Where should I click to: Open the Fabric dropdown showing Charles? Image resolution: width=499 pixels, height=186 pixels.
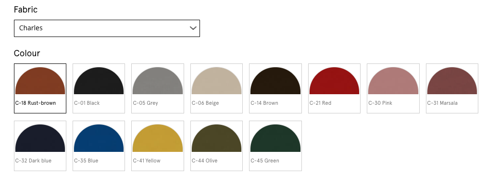pos(107,28)
